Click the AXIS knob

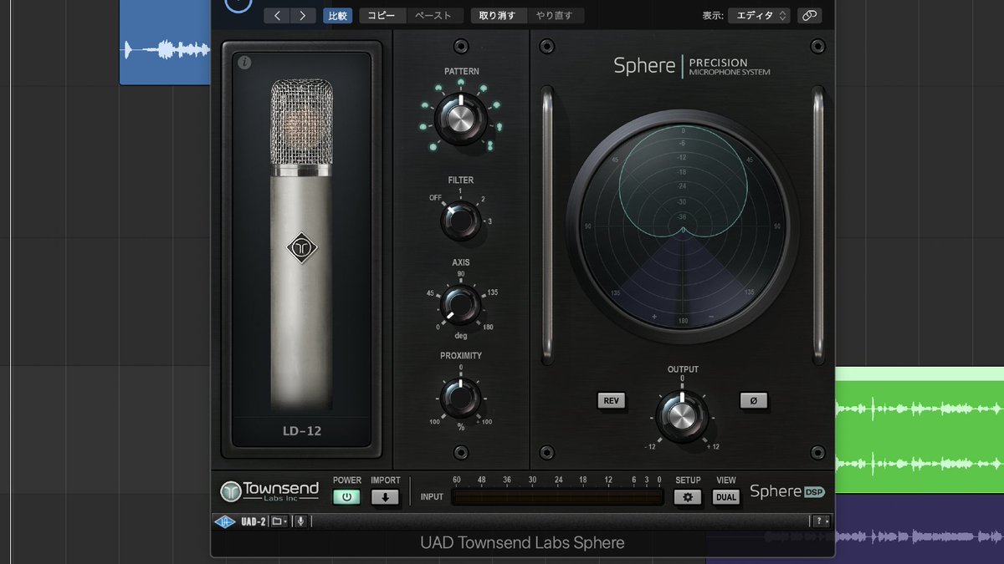(460, 305)
